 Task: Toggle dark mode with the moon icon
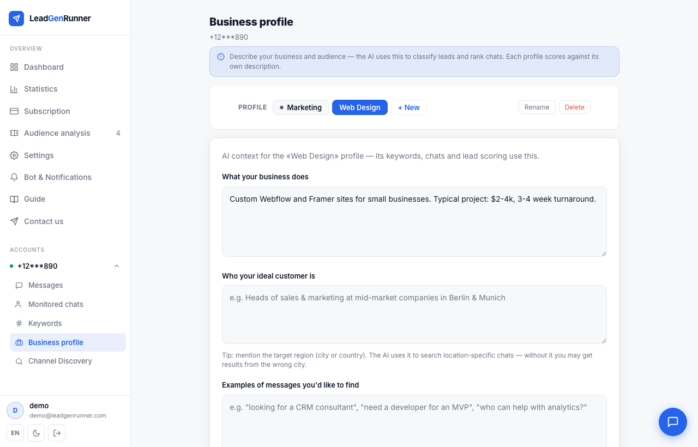[x=36, y=433]
